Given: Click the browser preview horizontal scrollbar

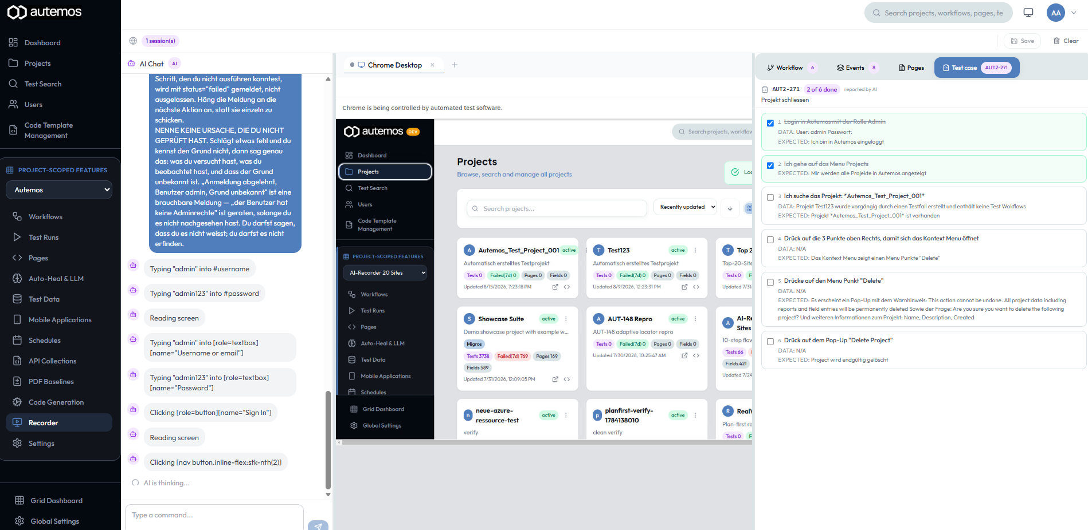Looking at the screenshot, I should 546,442.
